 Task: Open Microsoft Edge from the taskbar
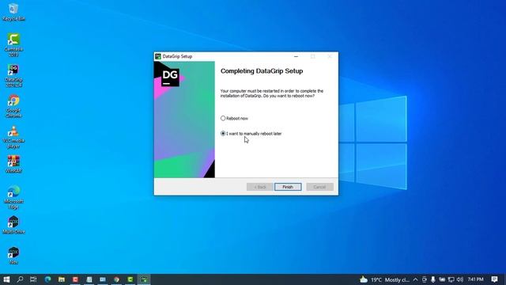(x=47, y=279)
